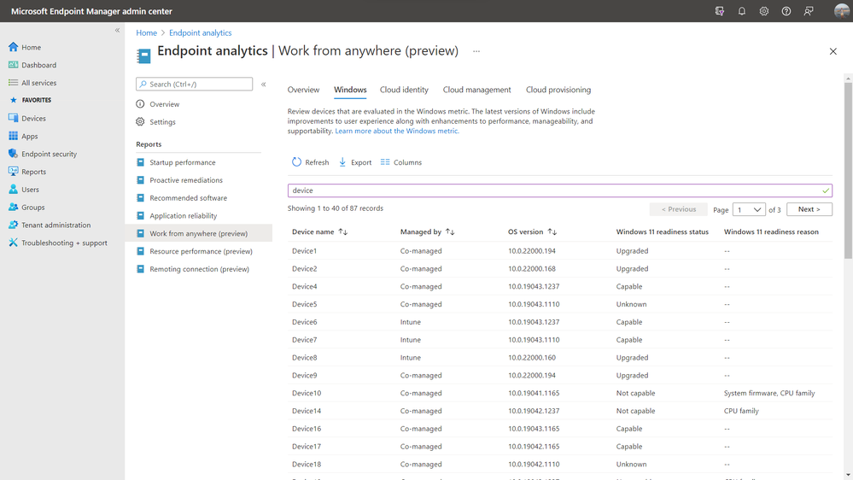Open portal settings gear icon
The width and height of the screenshot is (853, 480).
point(764,11)
